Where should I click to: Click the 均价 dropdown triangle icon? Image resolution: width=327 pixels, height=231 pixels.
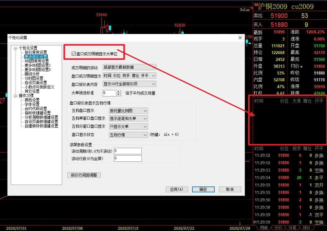point(301,67)
